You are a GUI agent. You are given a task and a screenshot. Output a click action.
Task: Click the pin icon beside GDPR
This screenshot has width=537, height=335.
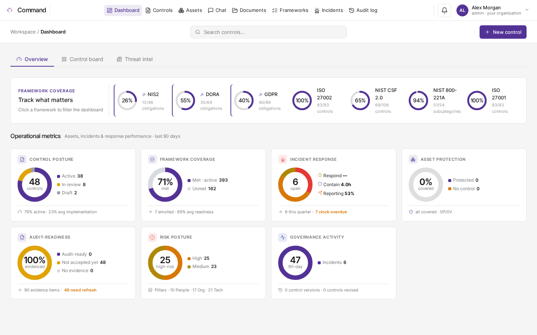pos(261,95)
